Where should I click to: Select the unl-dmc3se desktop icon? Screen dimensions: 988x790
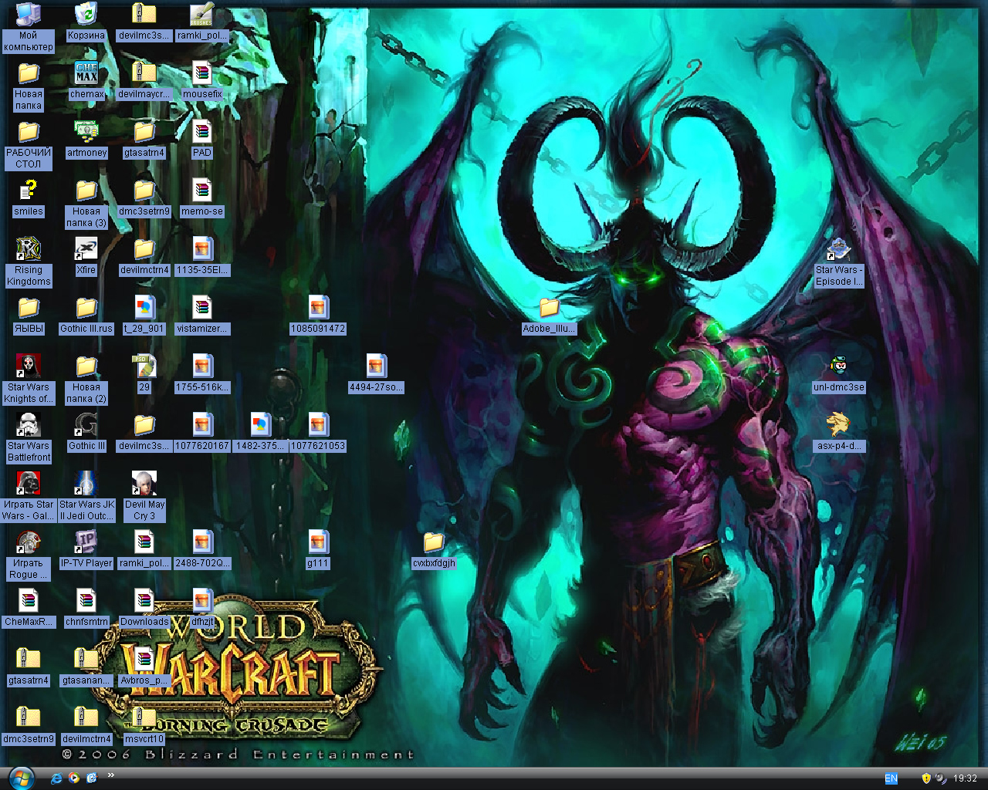pyautogui.click(x=838, y=366)
